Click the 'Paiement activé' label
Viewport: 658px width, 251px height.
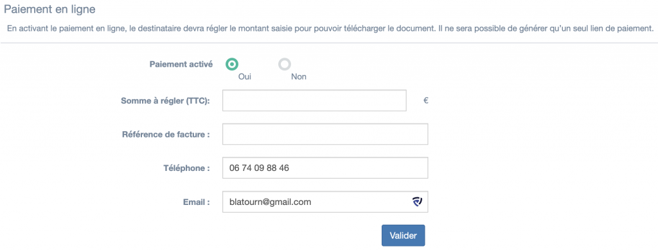[181, 65]
